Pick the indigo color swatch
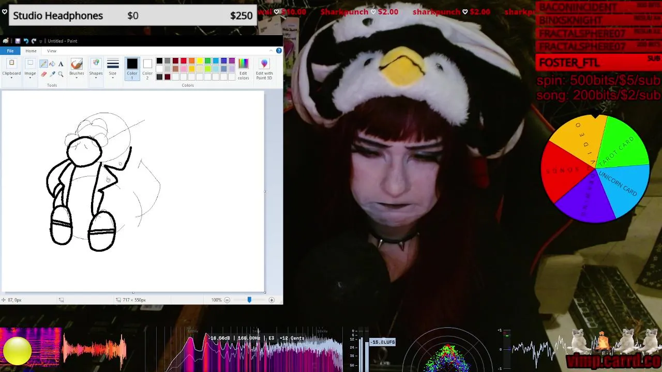The image size is (662, 372). 223,61
